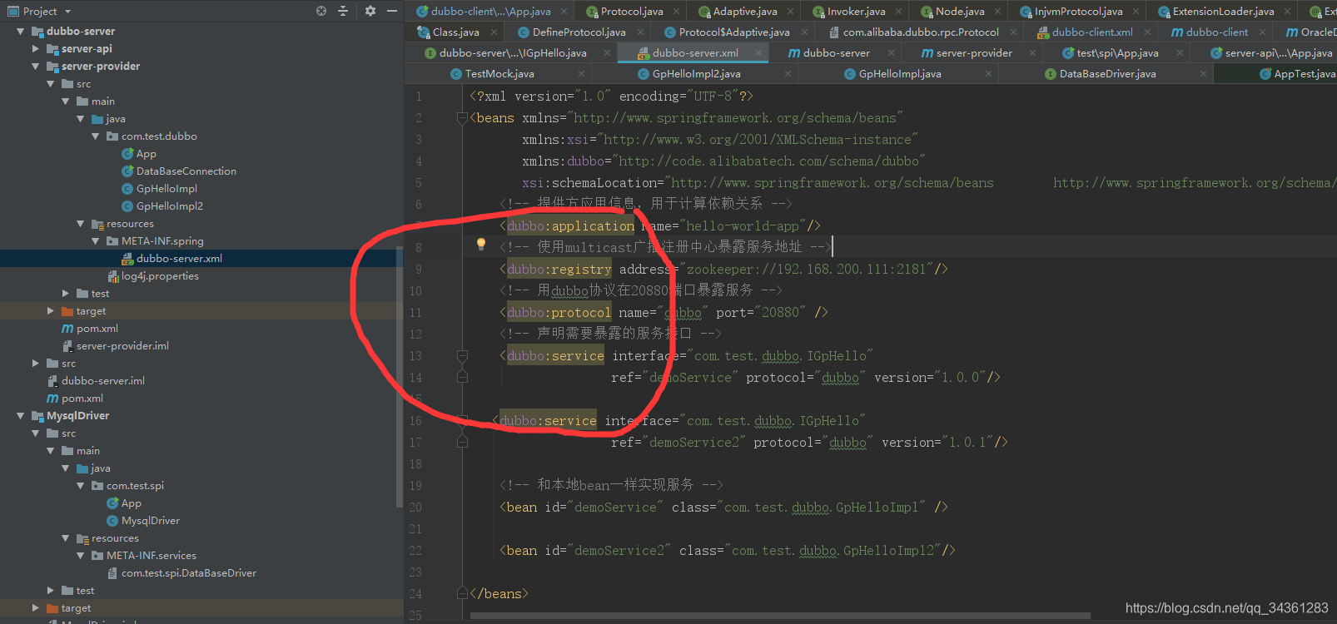Screen dimensions: 1337x624
Task: Expand the test folder under server-provider src
Action: (x=65, y=294)
